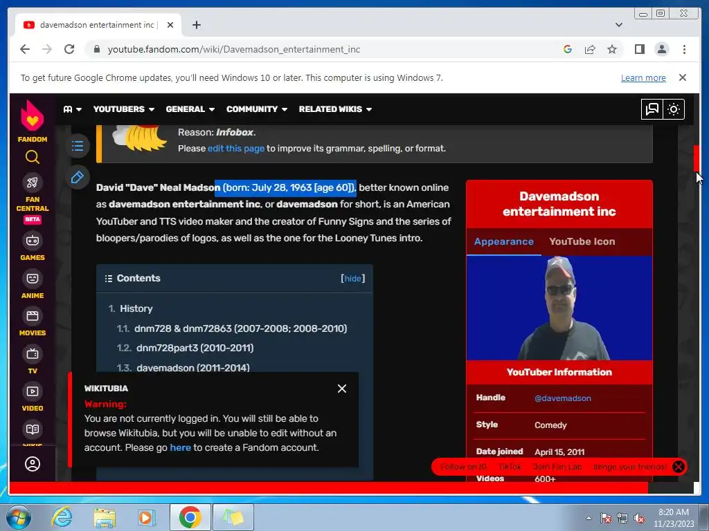
Task: Click 'here' to create a Fandom account
Action: 180,448
